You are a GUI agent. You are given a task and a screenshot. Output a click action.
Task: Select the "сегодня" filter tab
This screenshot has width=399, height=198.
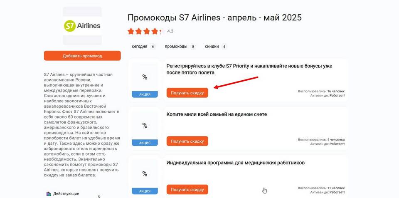point(143,47)
